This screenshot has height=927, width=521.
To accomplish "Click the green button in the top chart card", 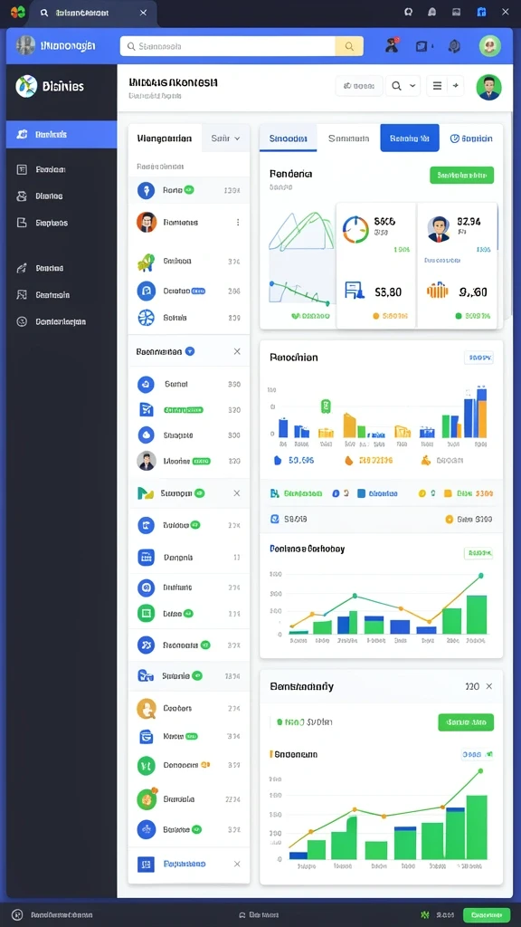I will click(462, 175).
